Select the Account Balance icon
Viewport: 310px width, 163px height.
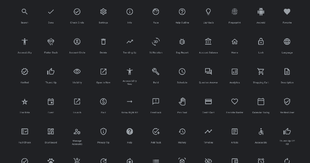(208, 42)
